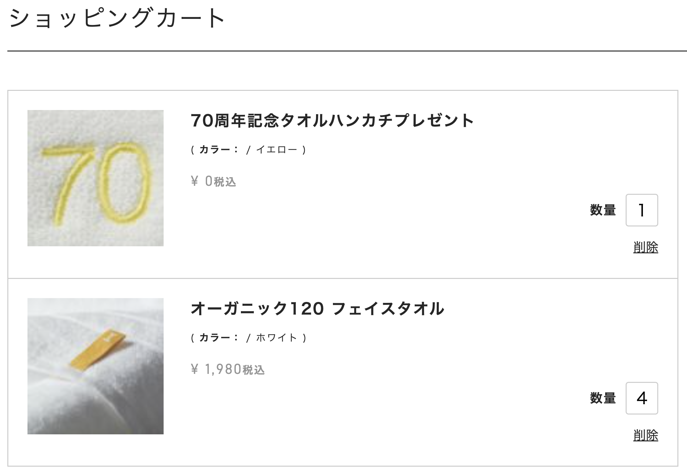Click the 70周年記念タオルハンカチプレゼント product title
687x474 pixels.
(x=332, y=121)
